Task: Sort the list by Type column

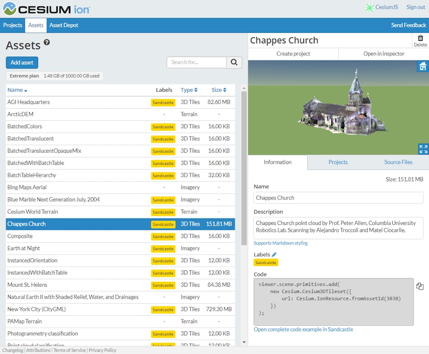Action: tap(196, 90)
